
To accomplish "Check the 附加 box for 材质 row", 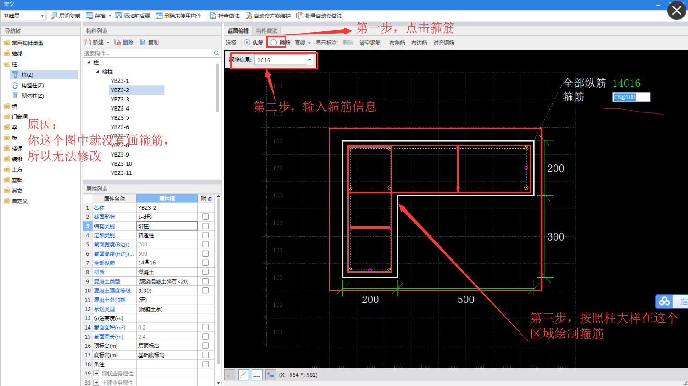I will [206, 272].
